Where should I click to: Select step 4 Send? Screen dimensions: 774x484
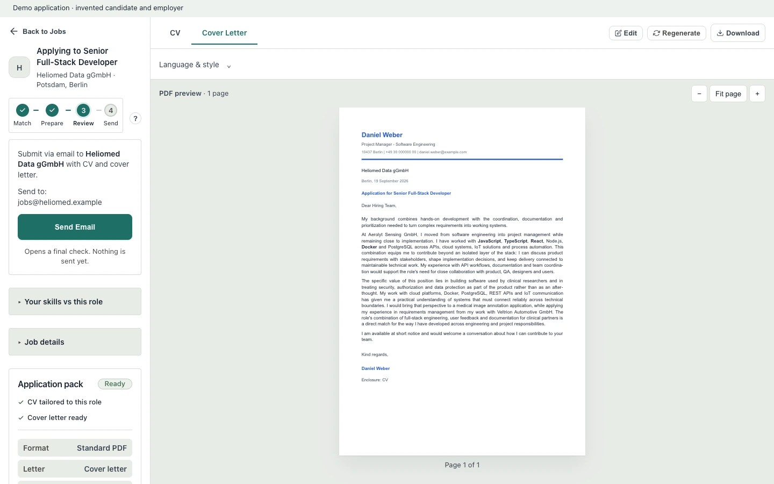pos(111,116)
